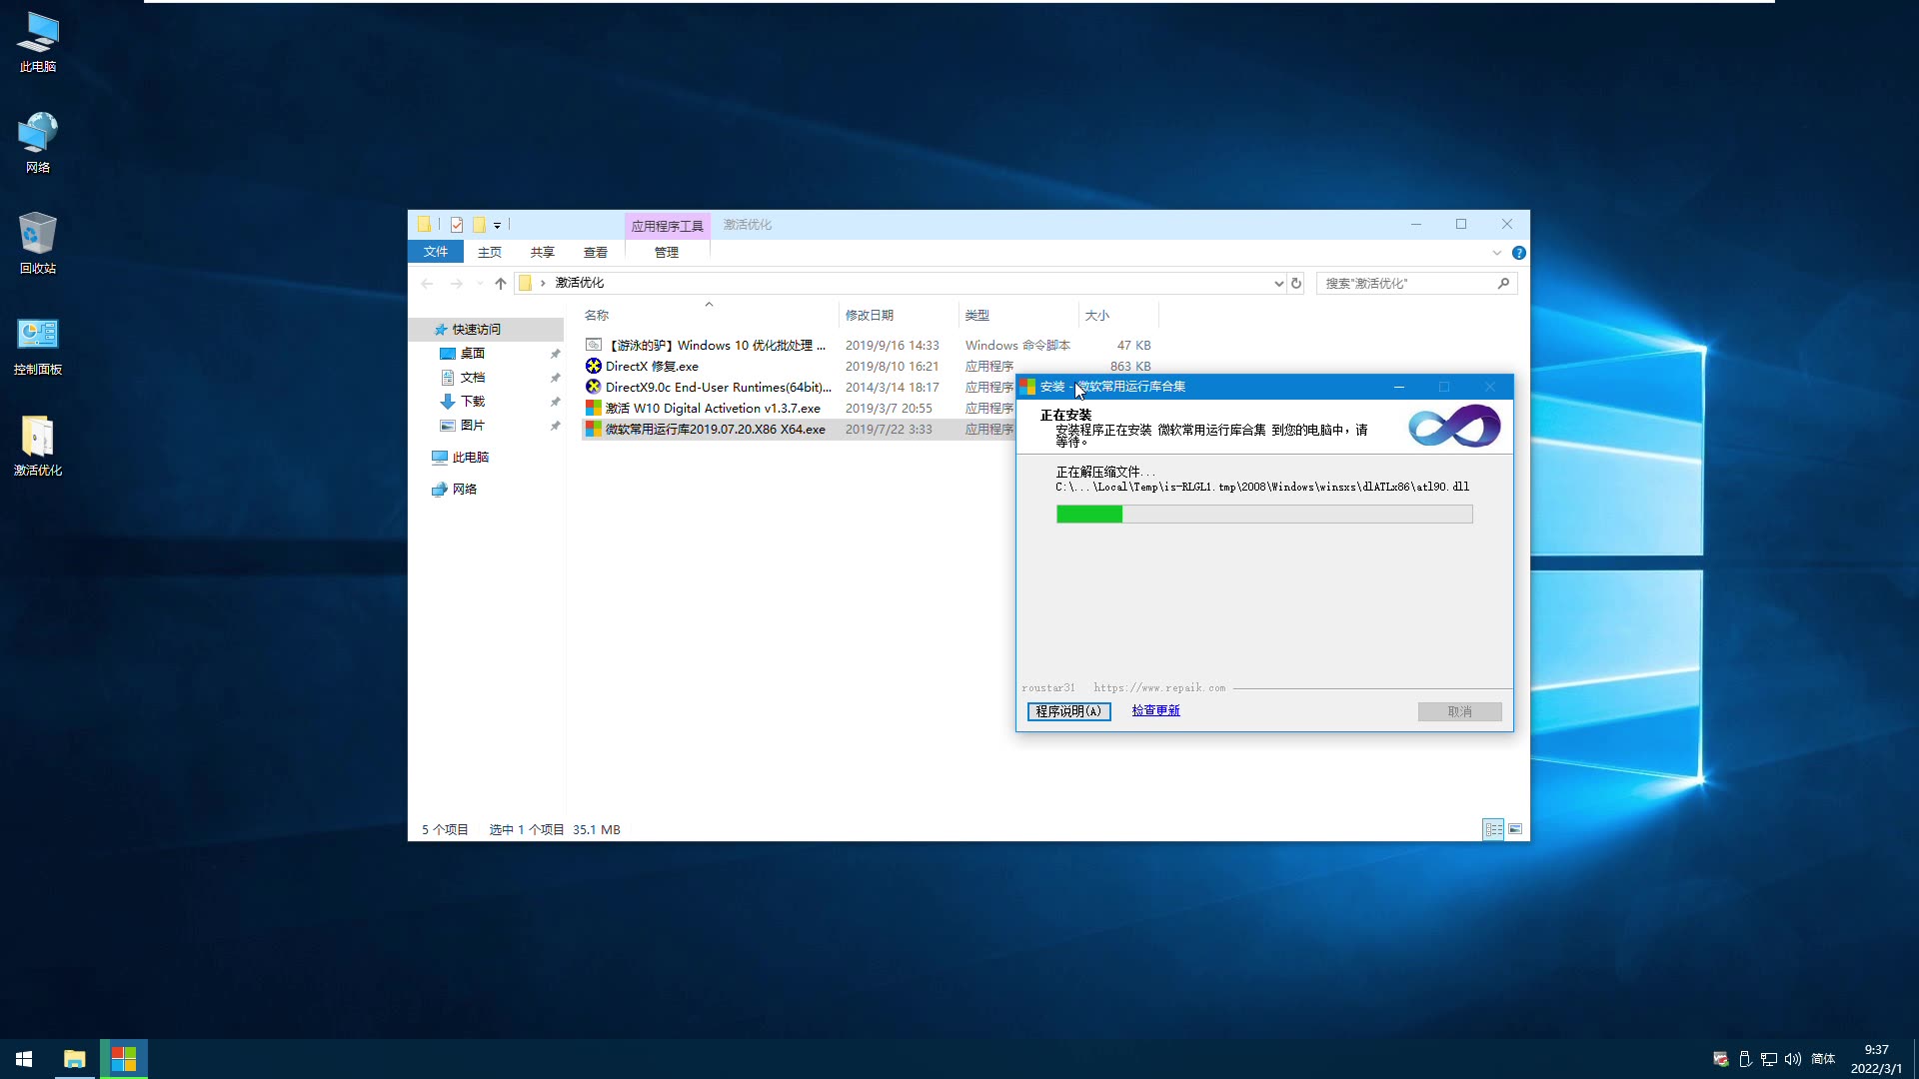Switch to large icons view in status bar

[1515, 829]
